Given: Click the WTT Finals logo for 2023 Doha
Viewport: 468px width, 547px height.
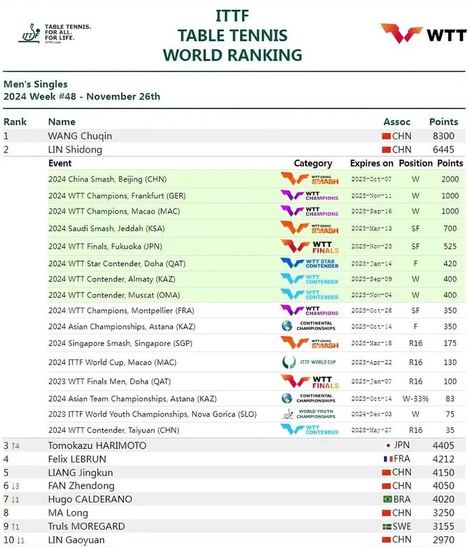Looking at the screenshot, I should pyautogui.click(x=310, y=382).
